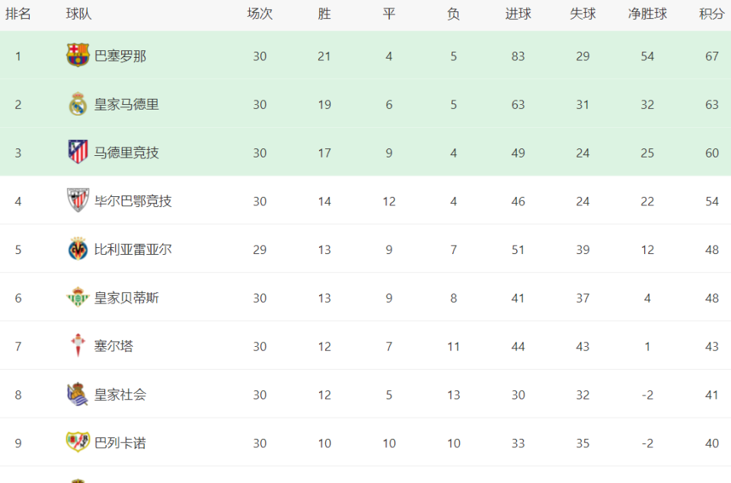Click the Real Madrid club crest
Image resolution: width=731 pixels, height=483 pixels.
(x=78, y=104)
